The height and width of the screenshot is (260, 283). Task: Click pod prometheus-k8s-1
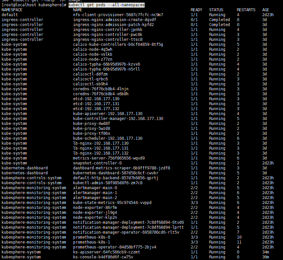click(x=92, y=242)
